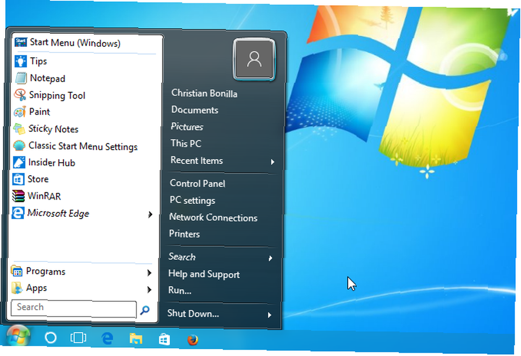Click the Apps folder icon

pos(17,288)
